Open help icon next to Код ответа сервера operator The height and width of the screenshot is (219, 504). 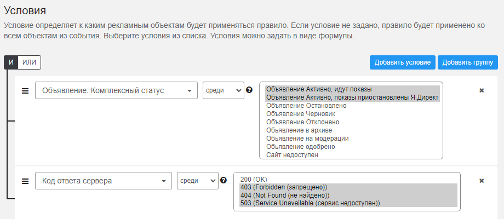click(x=224, y=181)
